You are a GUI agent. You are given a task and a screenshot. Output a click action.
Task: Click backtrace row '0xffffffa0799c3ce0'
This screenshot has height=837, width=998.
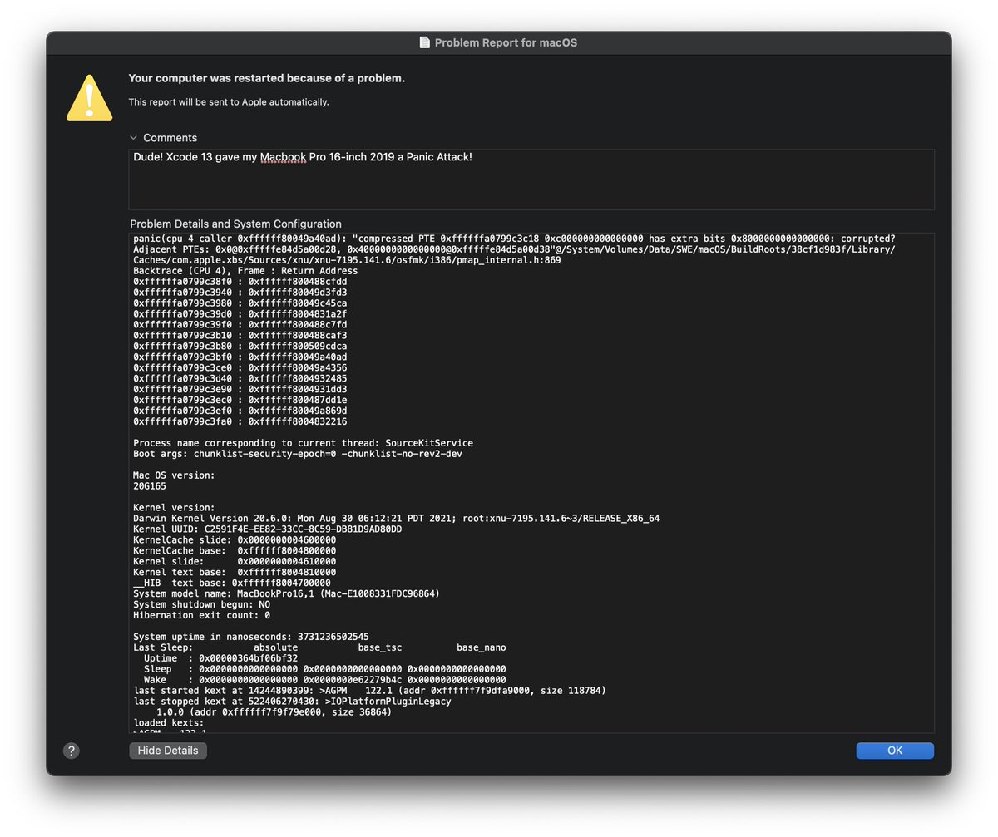pyautogui.click(x=240, y=368)
